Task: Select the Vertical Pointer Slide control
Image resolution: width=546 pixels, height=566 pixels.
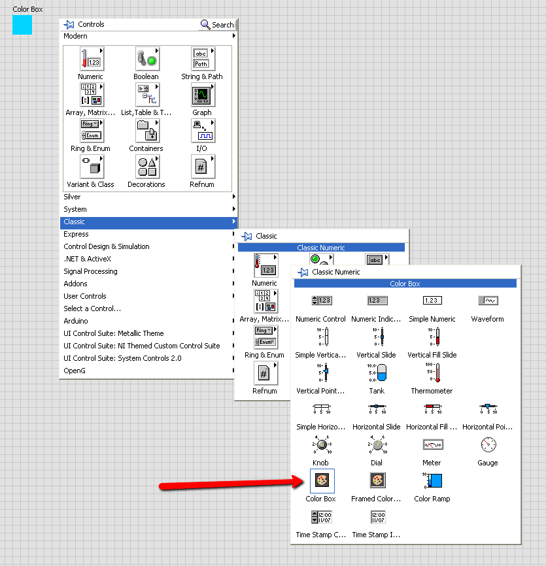Action: click(322, 373)
